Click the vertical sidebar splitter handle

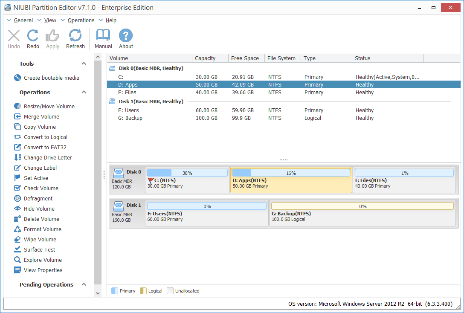(104, 175)
